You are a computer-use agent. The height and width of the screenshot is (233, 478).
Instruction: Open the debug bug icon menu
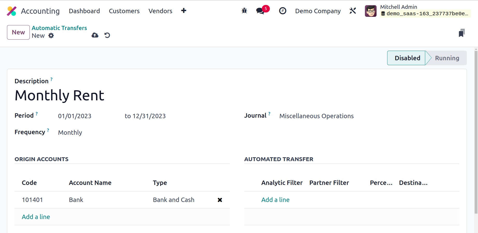tap(244, 11)
